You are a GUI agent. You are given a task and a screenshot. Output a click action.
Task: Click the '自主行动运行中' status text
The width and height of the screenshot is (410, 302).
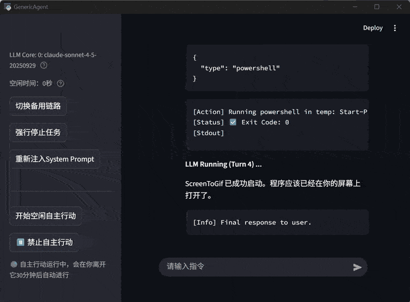(58, 269)
